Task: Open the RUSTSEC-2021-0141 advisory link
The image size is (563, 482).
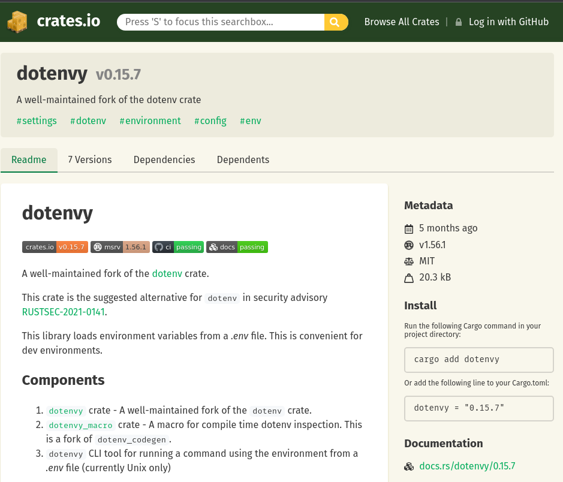Action: [x=63, y=312]
